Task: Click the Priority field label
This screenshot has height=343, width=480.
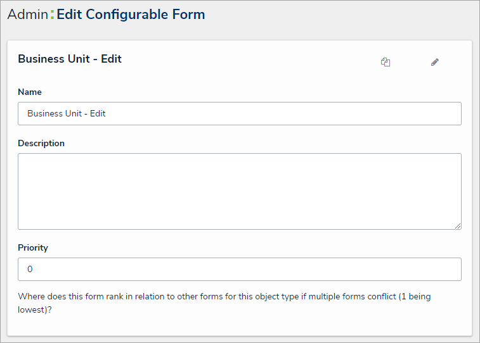Action: click(33, 247)
